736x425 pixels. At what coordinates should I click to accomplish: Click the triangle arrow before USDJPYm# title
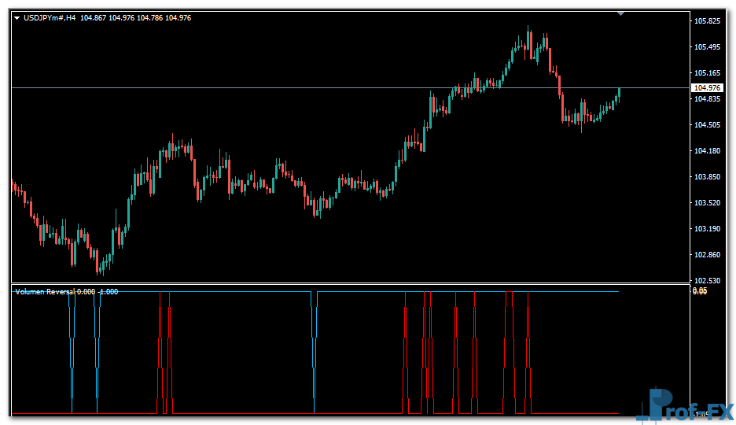pyautogui.click(x=17, y=17)
